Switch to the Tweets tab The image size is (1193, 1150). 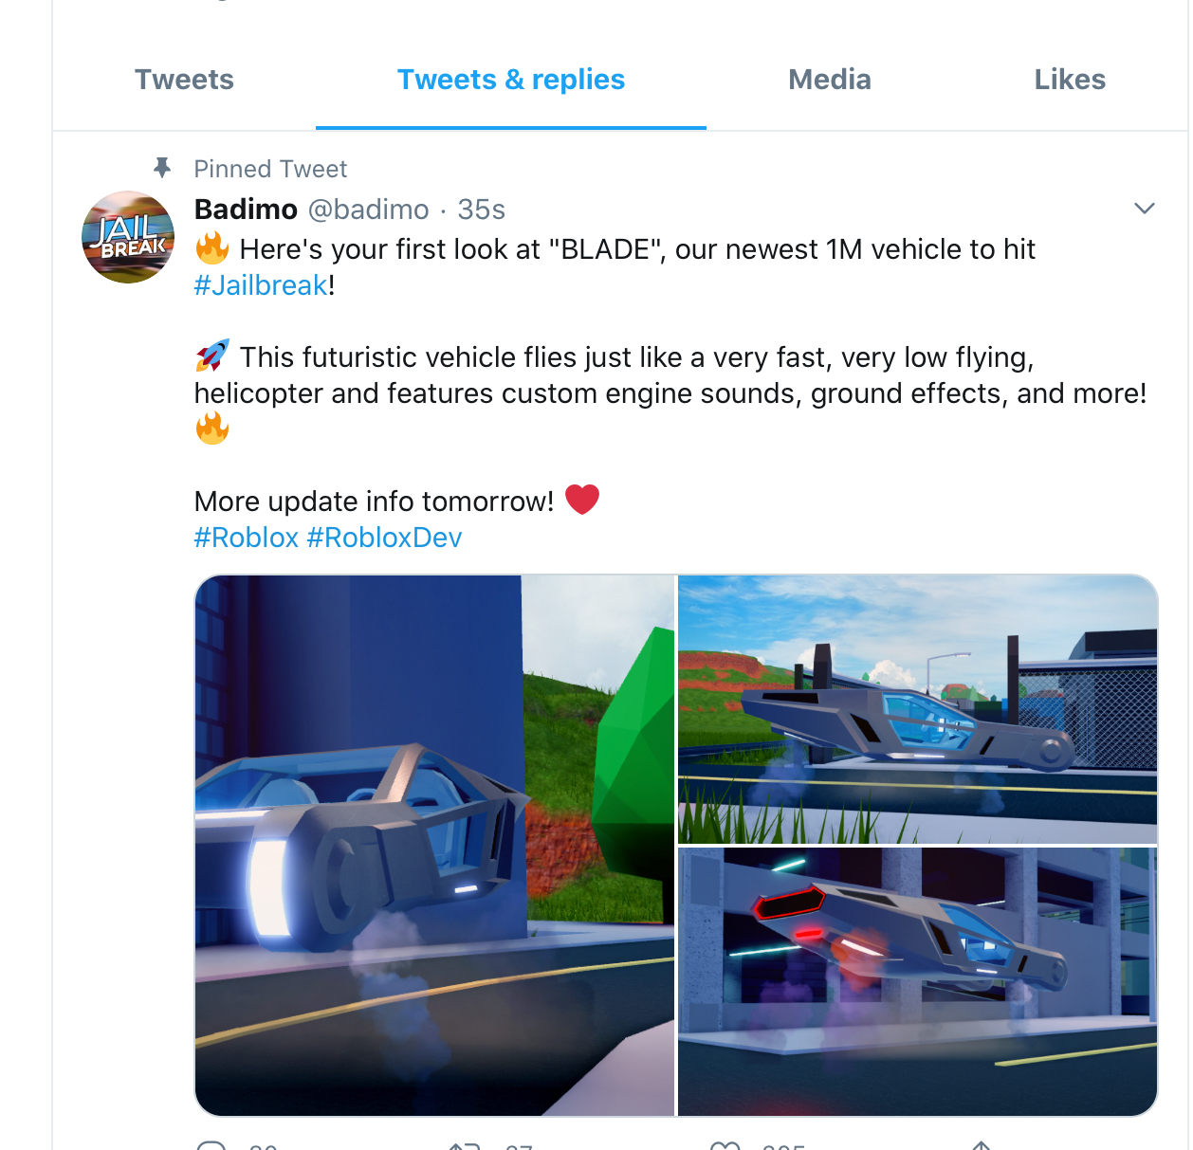pos(184,80)
